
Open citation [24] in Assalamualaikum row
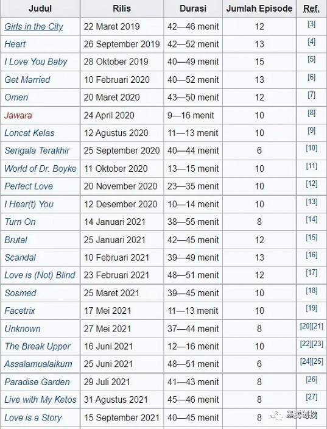click(306, 361)
